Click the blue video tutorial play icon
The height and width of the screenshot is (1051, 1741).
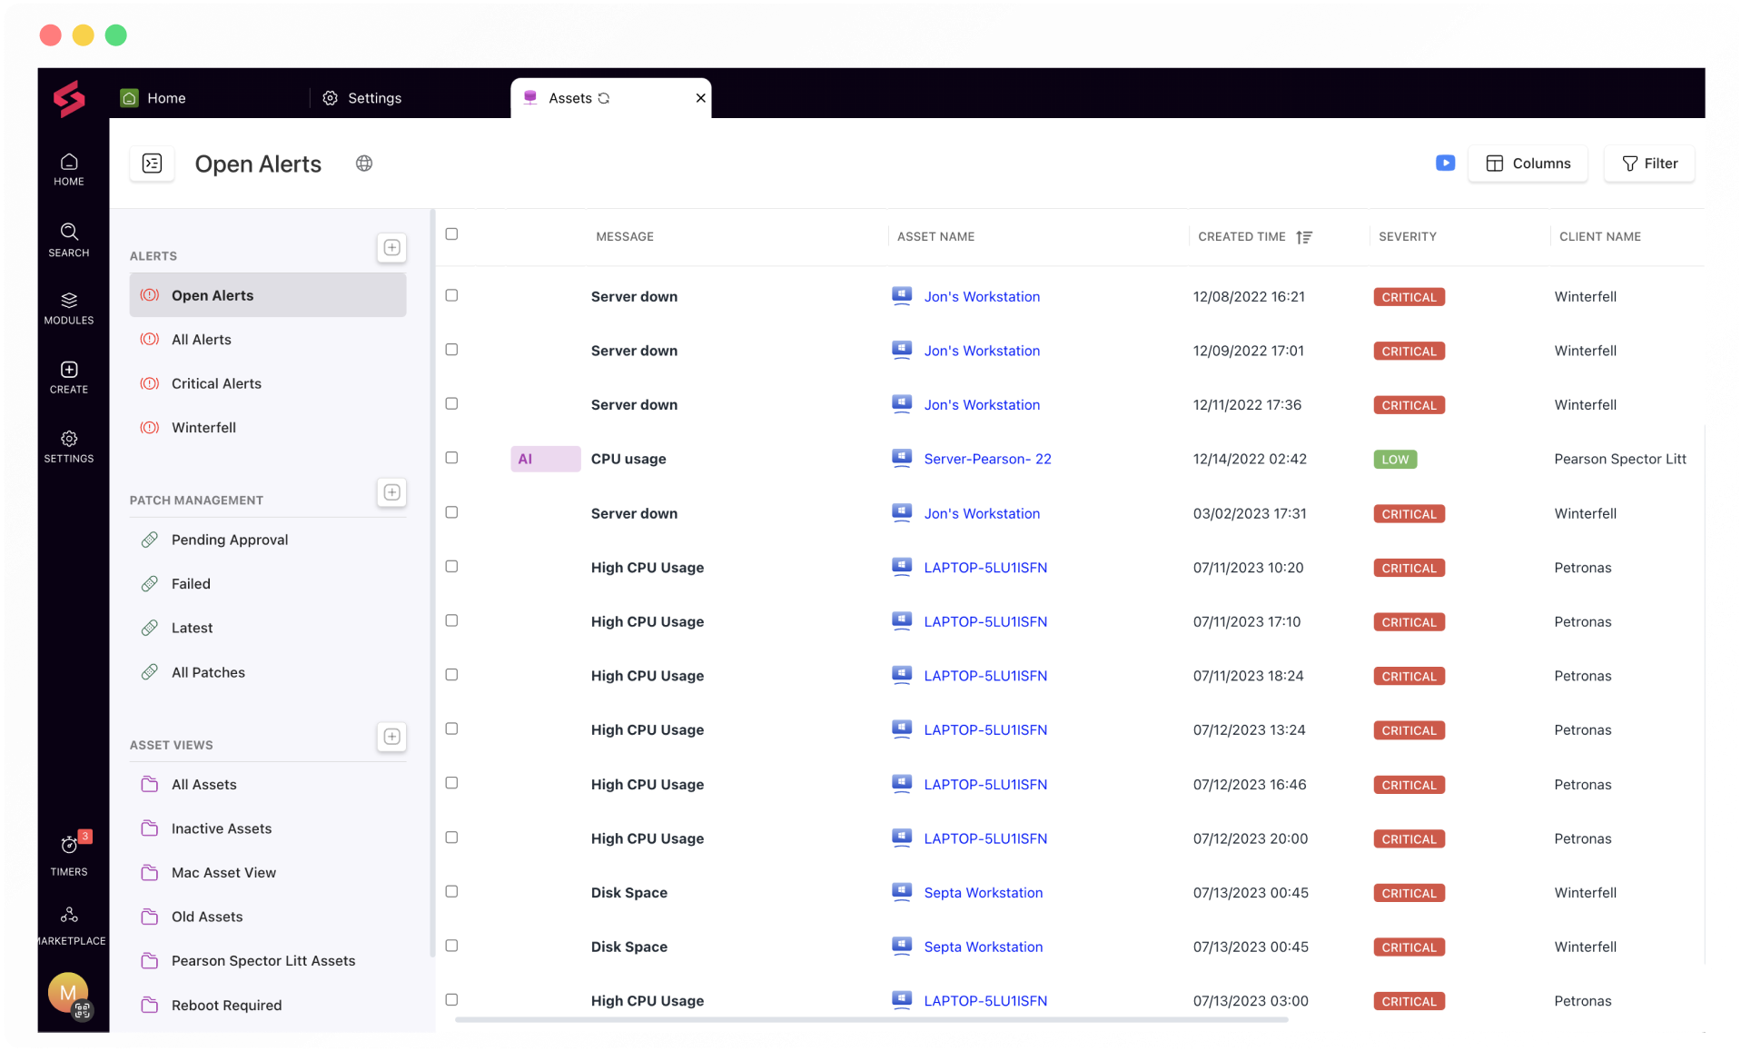pyautogui.click(x=1445, y=164)
